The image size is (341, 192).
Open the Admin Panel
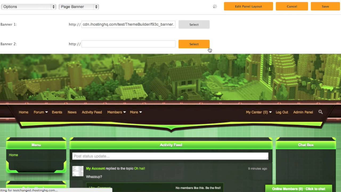[303, 112]
